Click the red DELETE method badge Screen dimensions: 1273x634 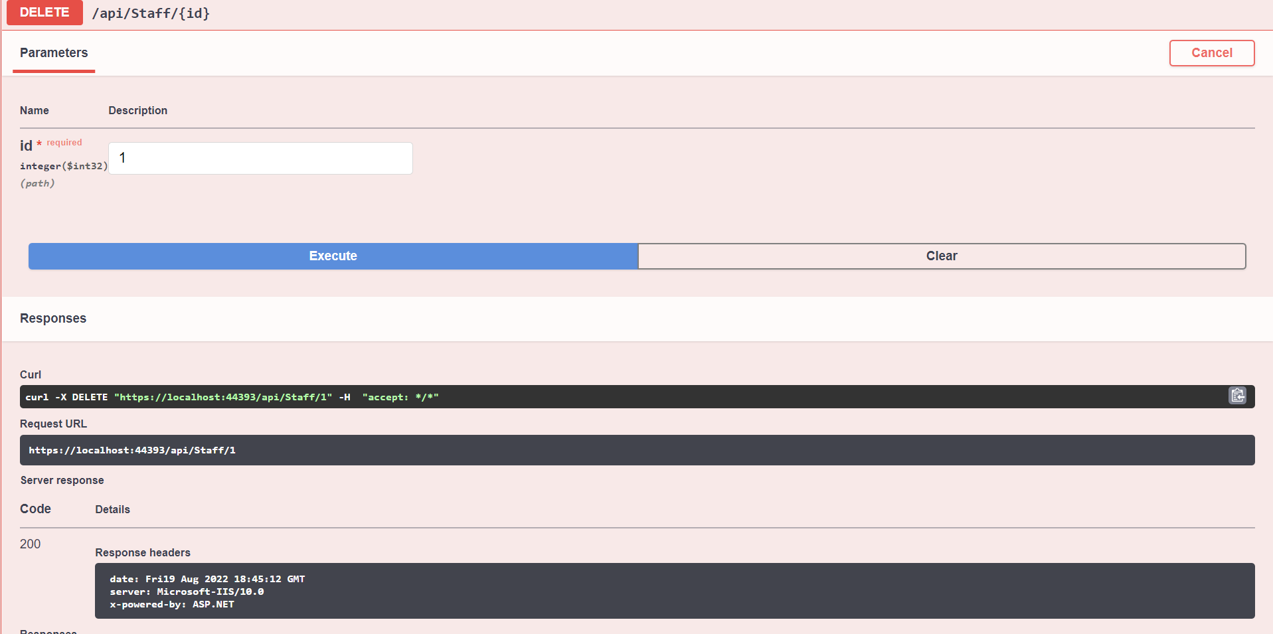(44, 12)
